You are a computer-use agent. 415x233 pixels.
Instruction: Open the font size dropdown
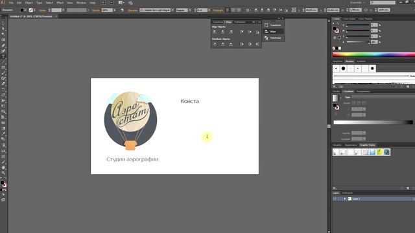pos(209,10)
